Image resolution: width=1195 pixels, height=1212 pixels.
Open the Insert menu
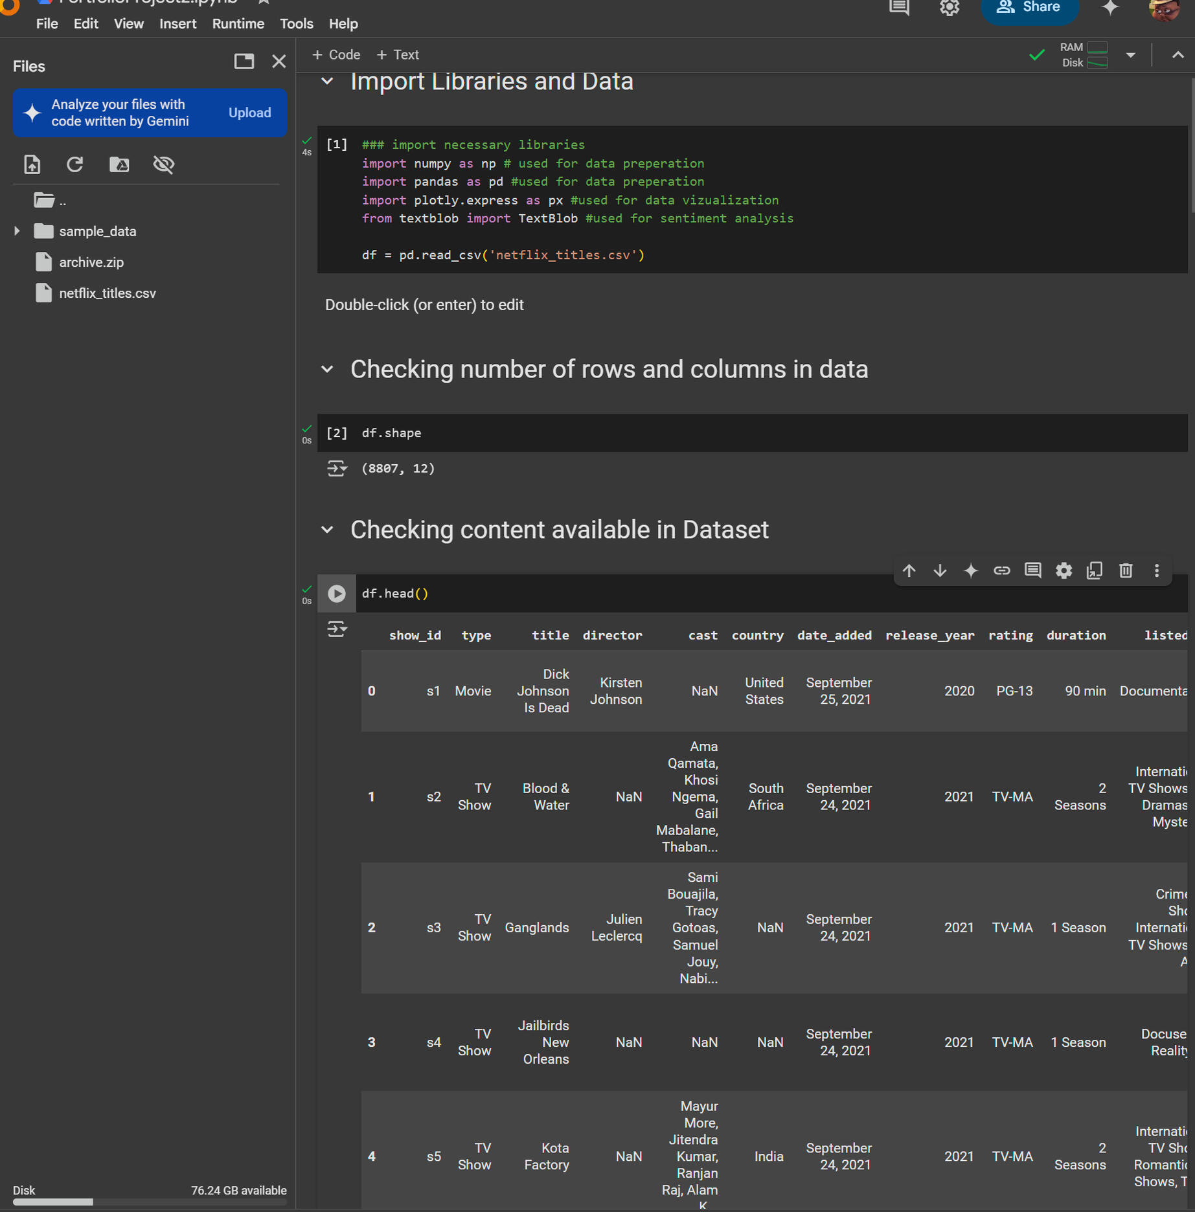tap(177, 24)
